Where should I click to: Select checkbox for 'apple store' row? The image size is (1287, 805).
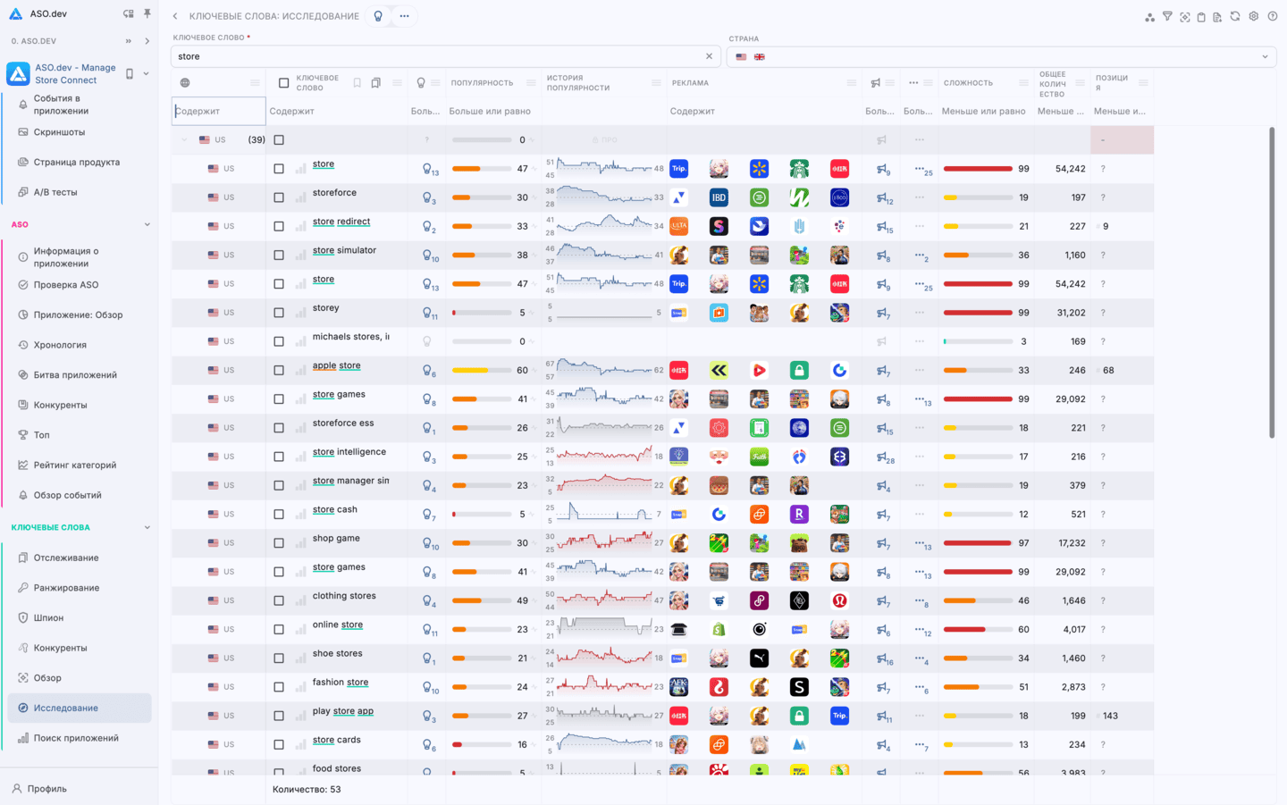pyautogui.click(x=279, y=370)
